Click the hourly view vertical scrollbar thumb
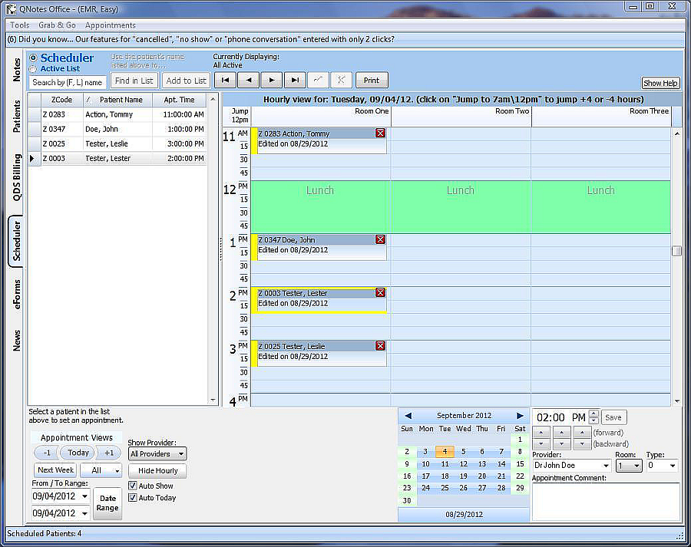This screenshot has height=547, width=691. (677, 251)
